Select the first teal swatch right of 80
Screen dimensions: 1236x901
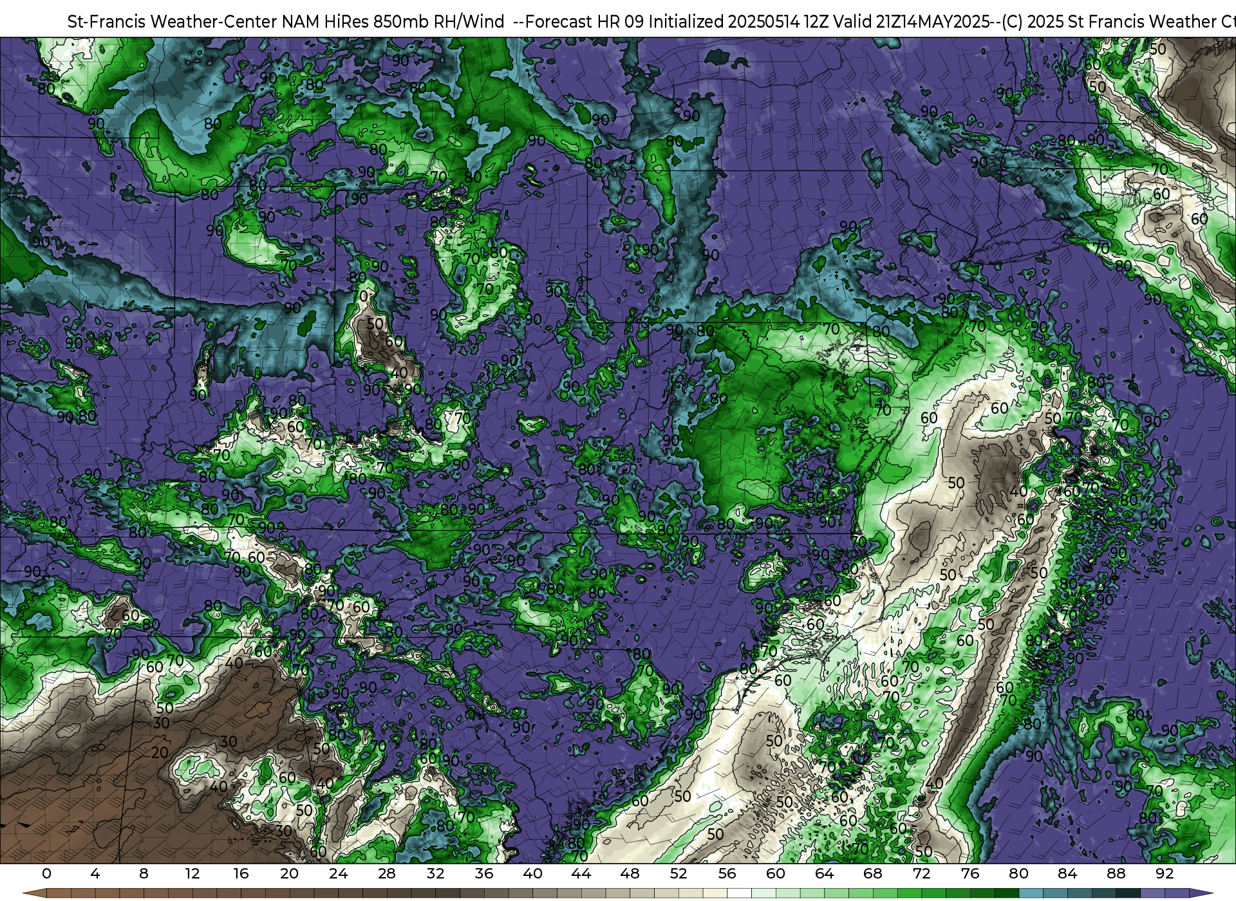(1031, 893)
